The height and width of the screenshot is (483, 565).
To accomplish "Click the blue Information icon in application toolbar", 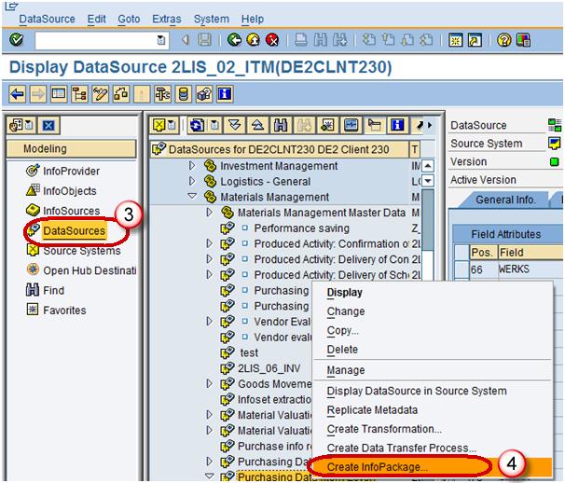I will [225, 94].
